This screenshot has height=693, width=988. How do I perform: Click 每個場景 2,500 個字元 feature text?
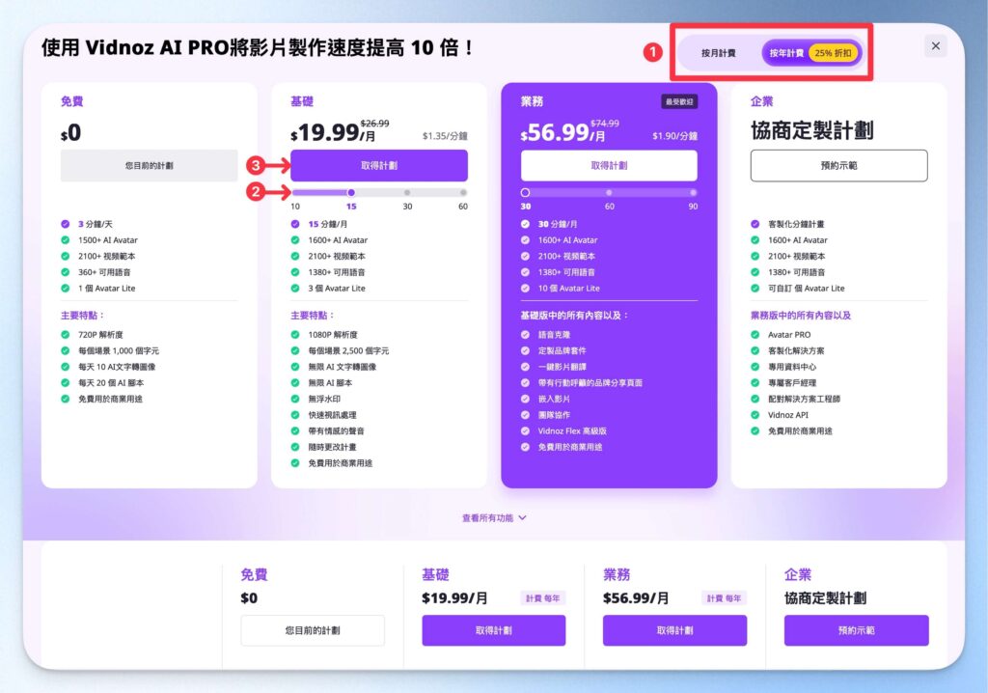click(348, 350)
